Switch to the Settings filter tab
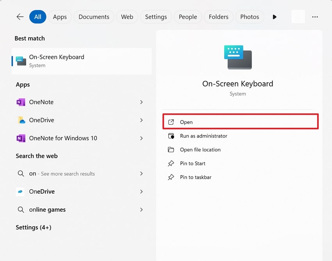This screenshot has height=261, width=332. click(x=156, y=17)
